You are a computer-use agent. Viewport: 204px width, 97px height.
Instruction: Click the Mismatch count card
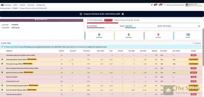tap(129, 36)
